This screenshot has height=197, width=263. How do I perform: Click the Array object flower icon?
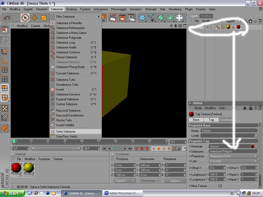click(170, 18)
